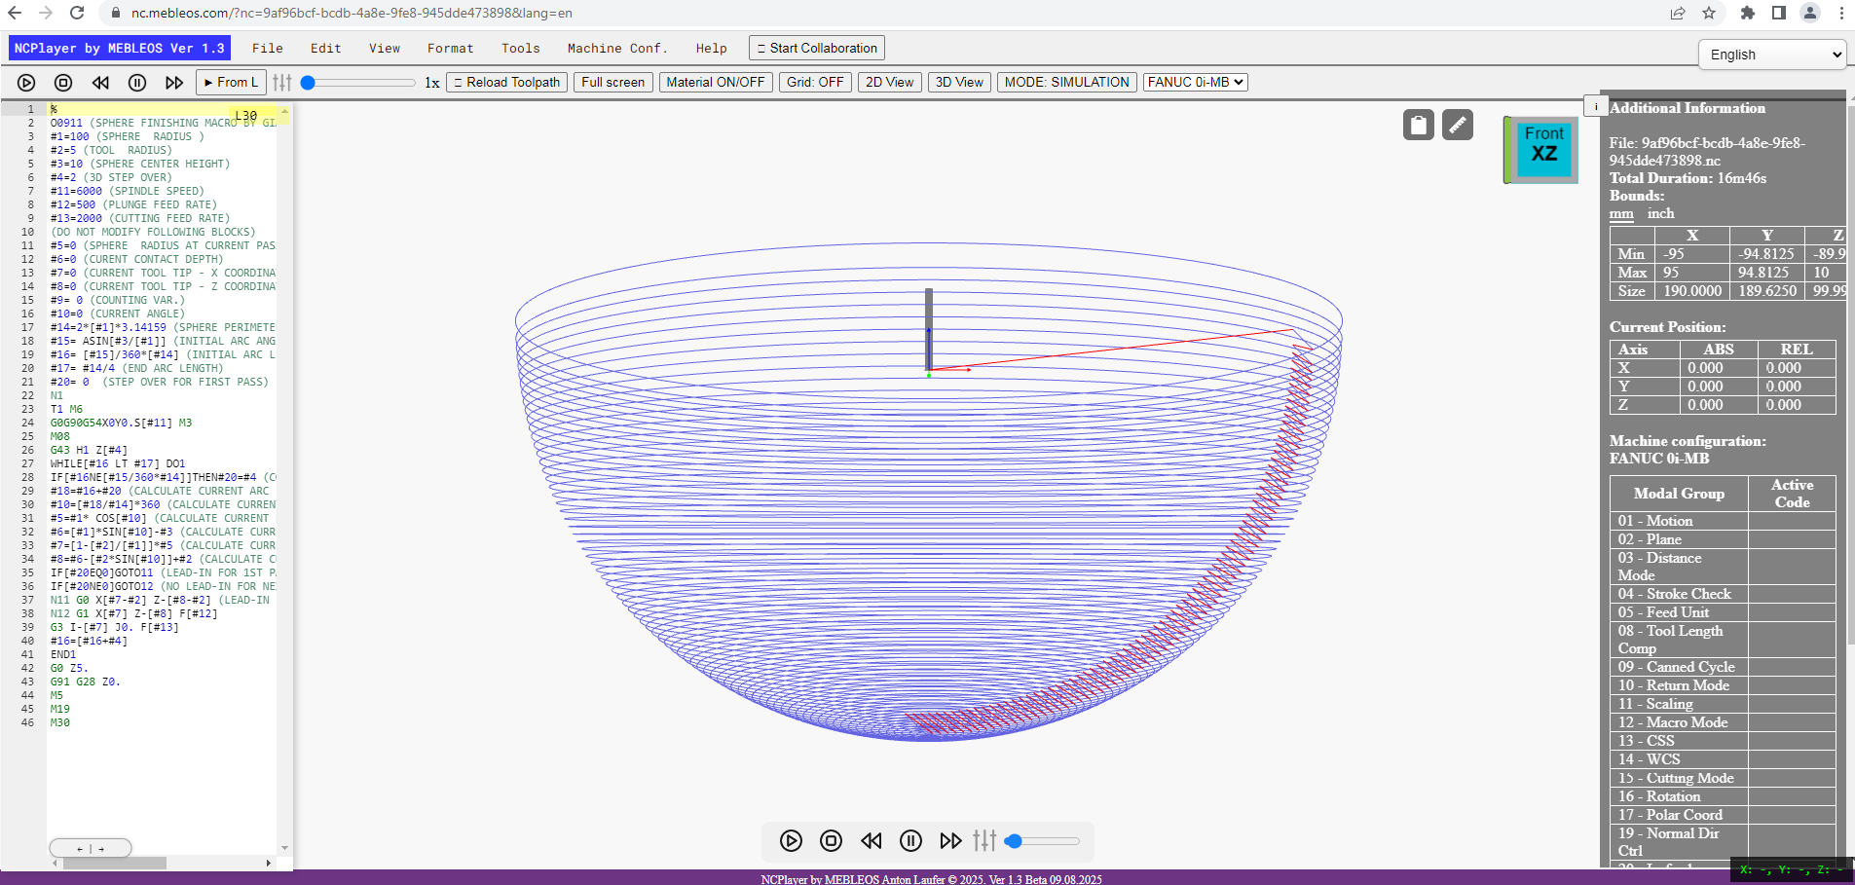Click fast-forward icon in bottom playback bar

coord(950,840)
